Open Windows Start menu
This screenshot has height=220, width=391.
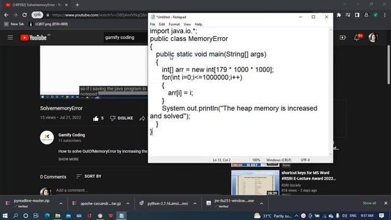point(5,216)
